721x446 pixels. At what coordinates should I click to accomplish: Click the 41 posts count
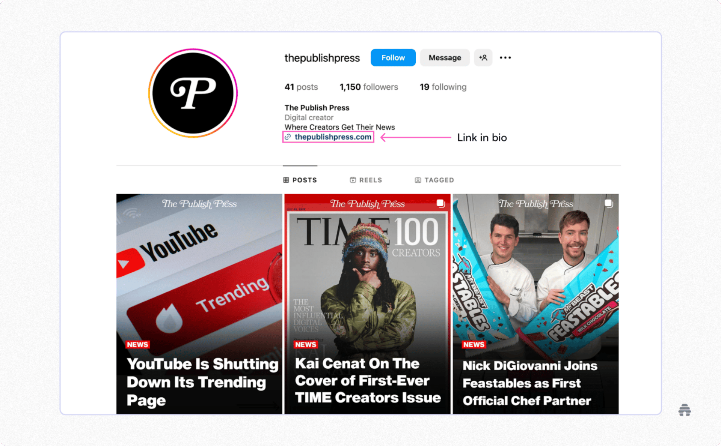point(301,87)
